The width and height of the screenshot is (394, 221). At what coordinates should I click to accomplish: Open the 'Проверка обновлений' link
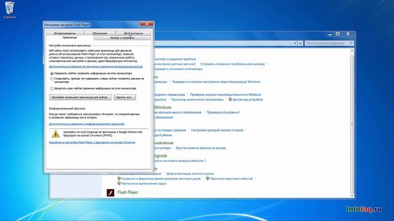point(223,112)
